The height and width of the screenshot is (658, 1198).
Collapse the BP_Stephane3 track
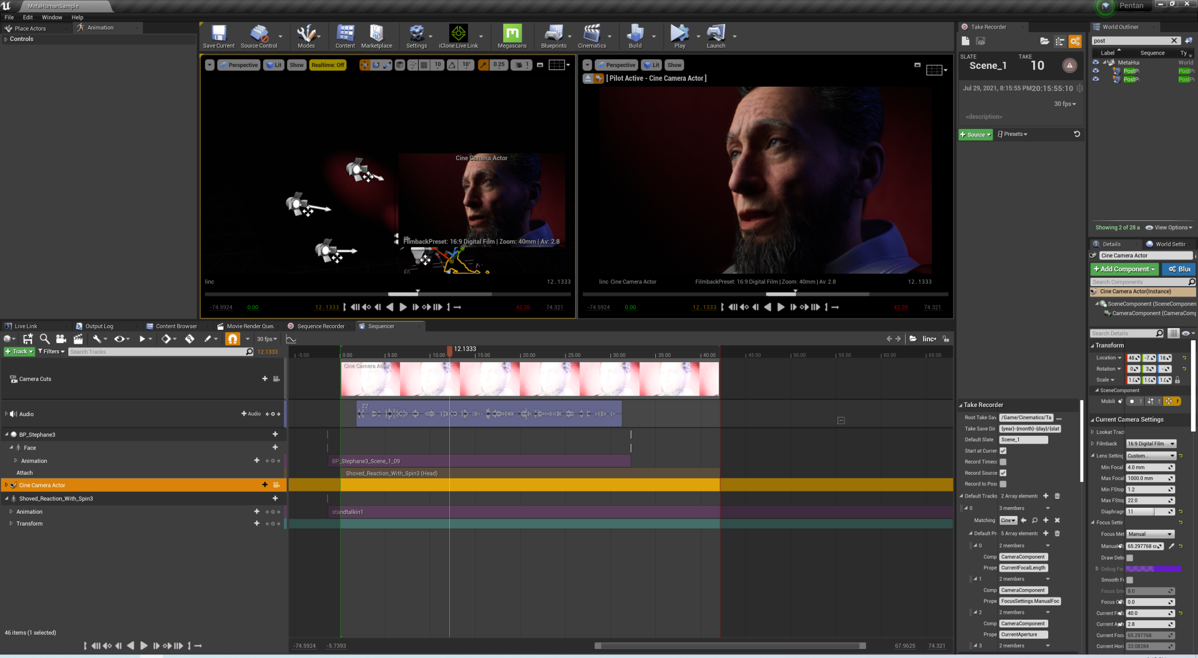[6, 435]
